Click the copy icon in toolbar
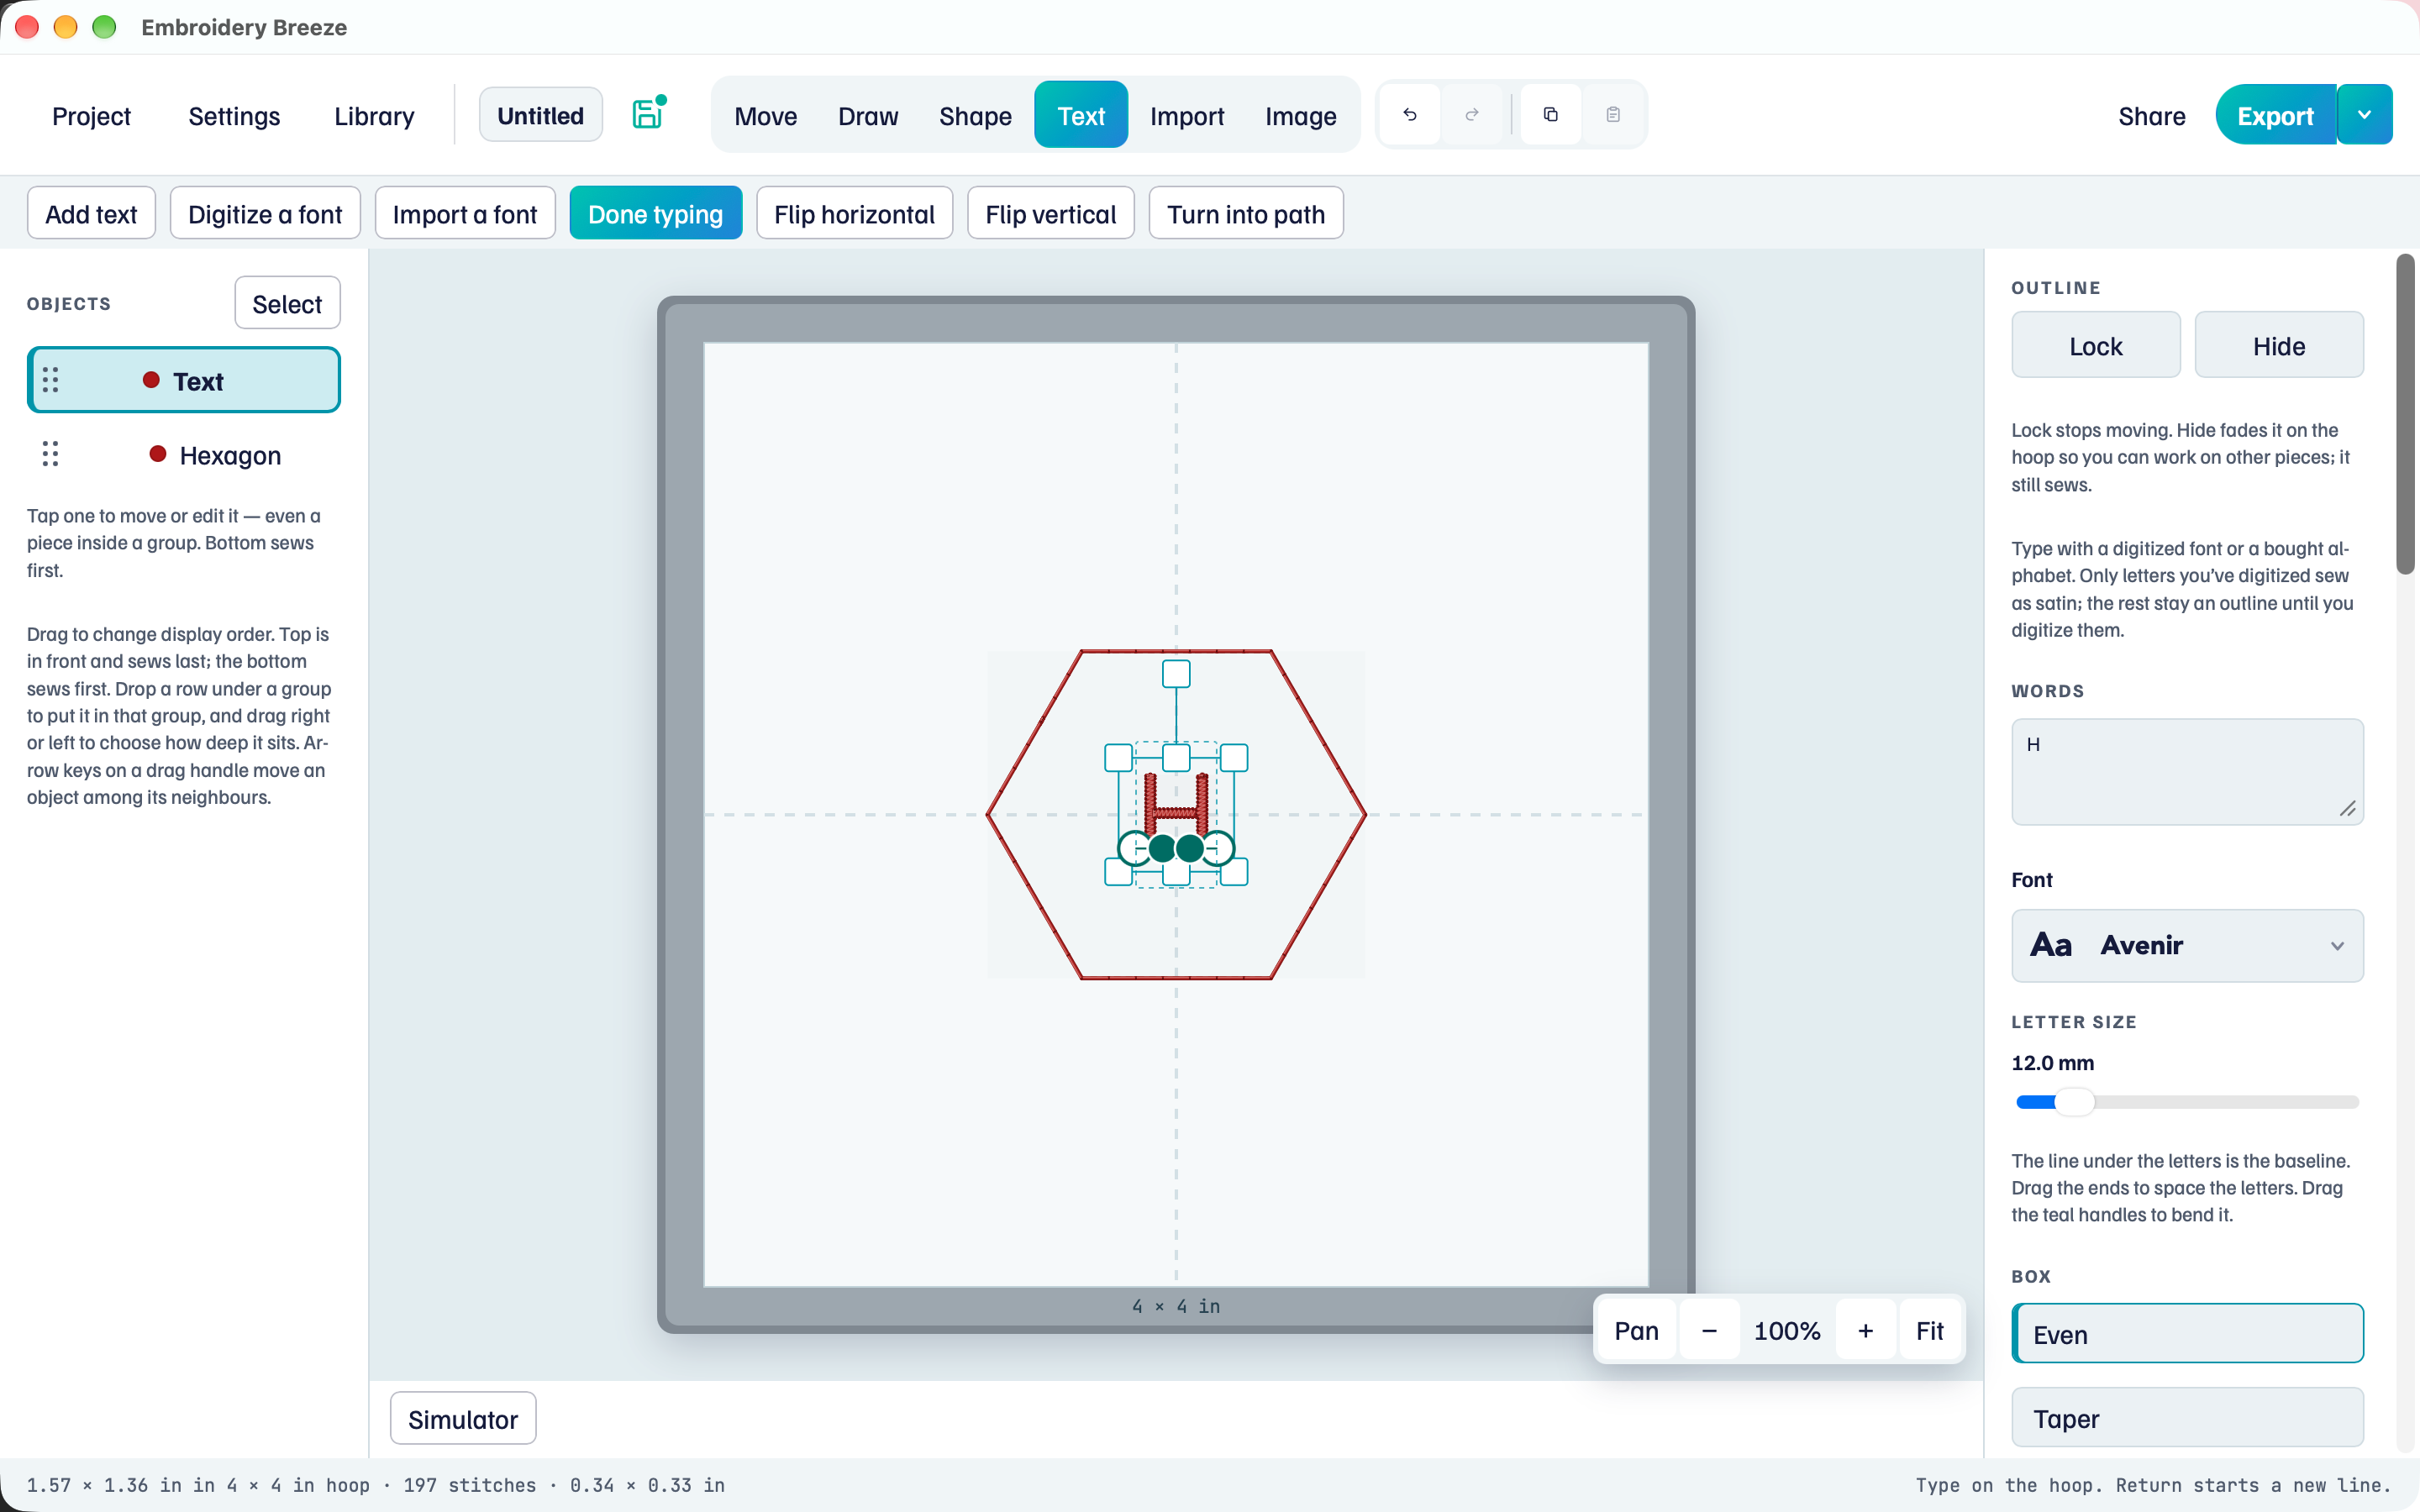The image size is (2420, 1512). pos(1551,115)
